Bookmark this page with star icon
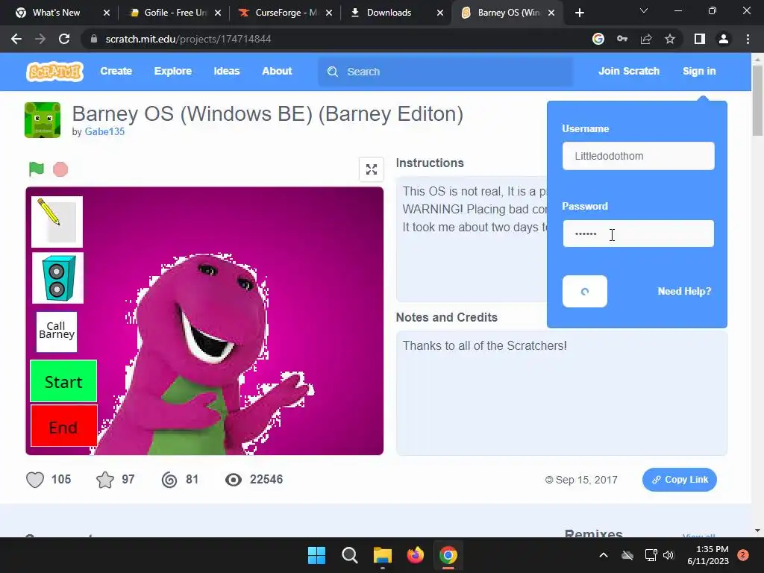 (x=670, y=39)
